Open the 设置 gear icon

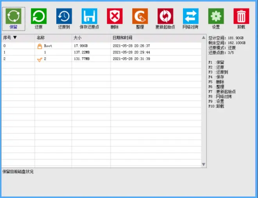coord(216,16)
